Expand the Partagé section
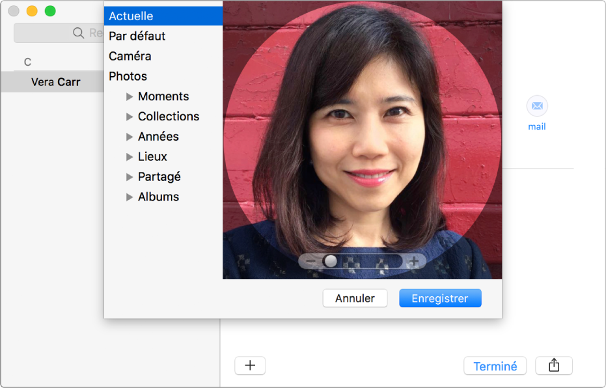The height and width of the screenshot is (388, 606). coord(129,176)
